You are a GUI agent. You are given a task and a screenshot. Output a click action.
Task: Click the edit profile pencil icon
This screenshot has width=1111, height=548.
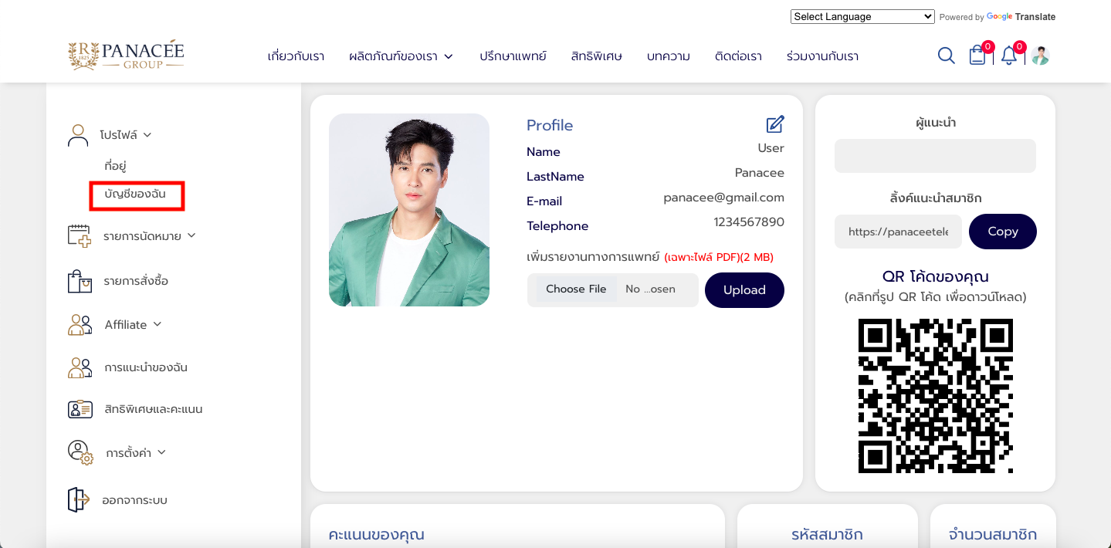[x=774, y=124]
